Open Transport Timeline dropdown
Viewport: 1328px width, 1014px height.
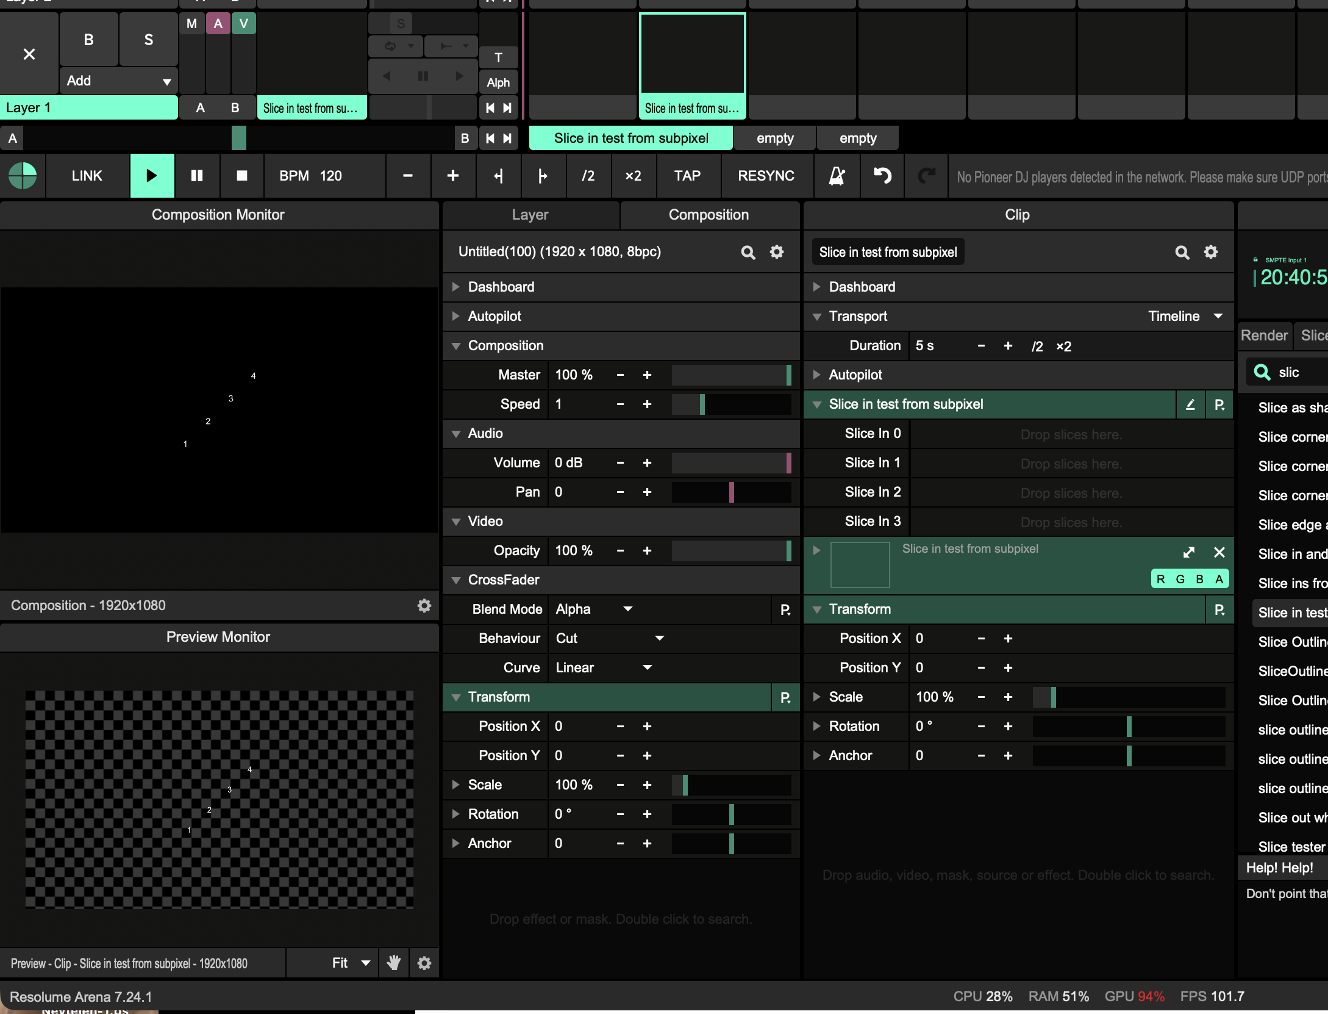point(1185,316)
